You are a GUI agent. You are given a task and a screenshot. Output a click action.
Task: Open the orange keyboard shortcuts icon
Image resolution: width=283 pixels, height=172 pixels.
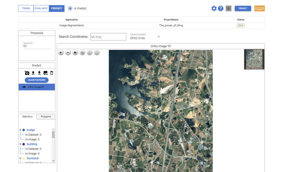(259, 8)
